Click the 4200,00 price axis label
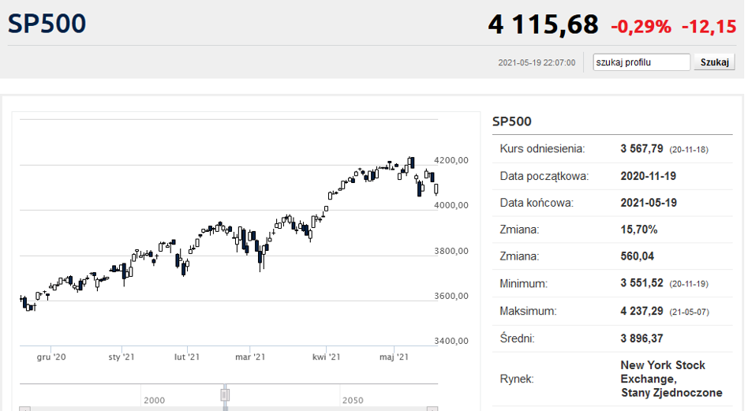This screenshot has width=748, height=411. pyautogui.click(x=452, y=160)
